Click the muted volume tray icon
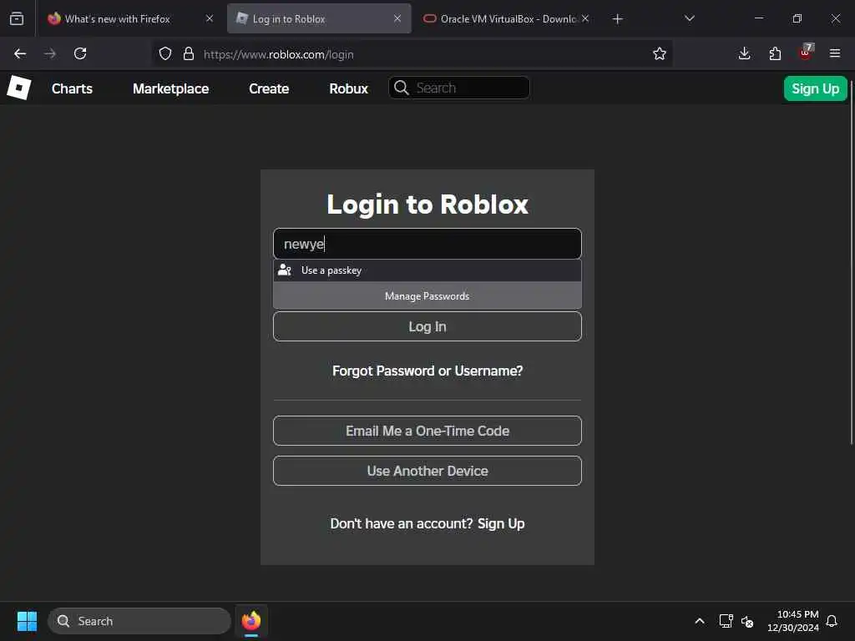 click(x=747, y=621)
